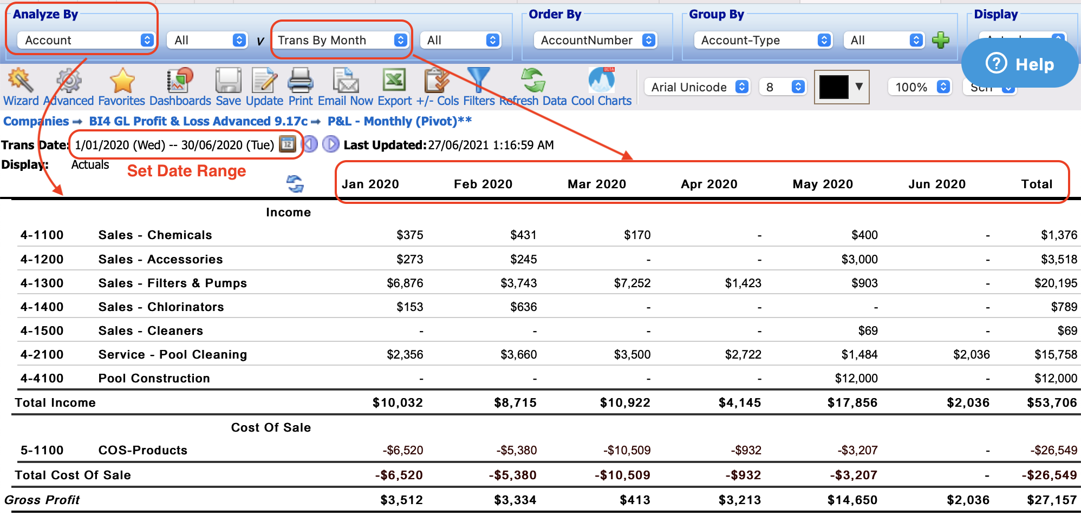Image resolution: width=1081 pixels, height=516 pixels.
Task: Select the Sales - Chemicals row
Action: (x=548, y=235)
